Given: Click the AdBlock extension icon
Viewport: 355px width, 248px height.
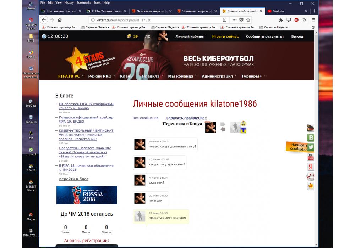Looking at the screenshot, I should click(296, 20).
